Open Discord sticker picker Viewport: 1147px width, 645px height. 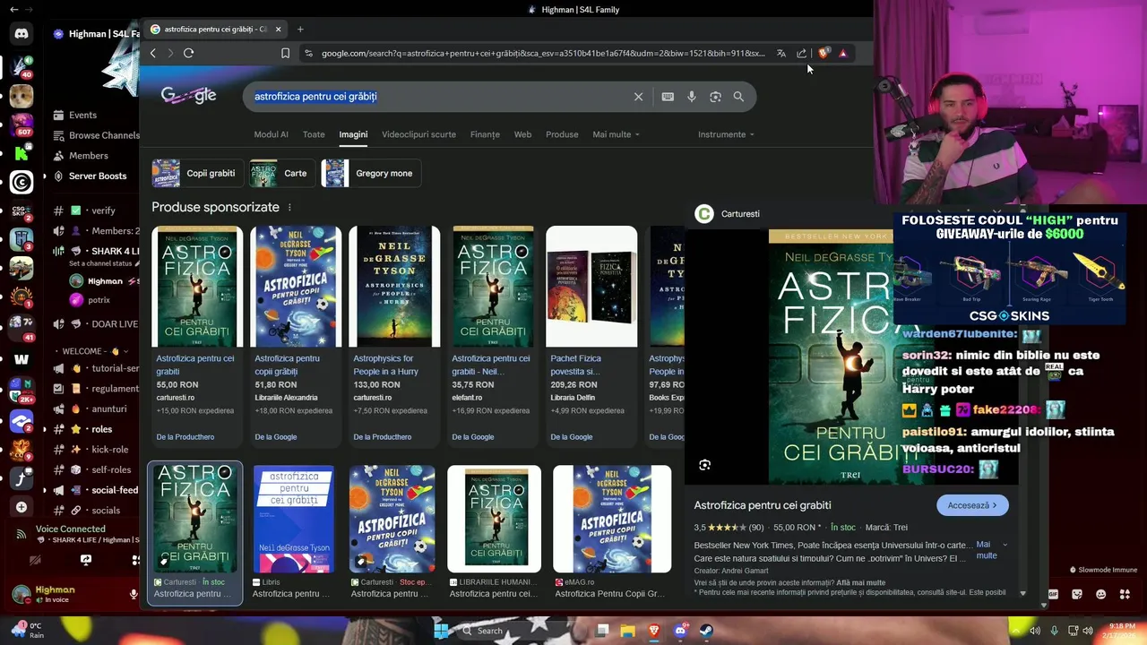pos(1077,594)
